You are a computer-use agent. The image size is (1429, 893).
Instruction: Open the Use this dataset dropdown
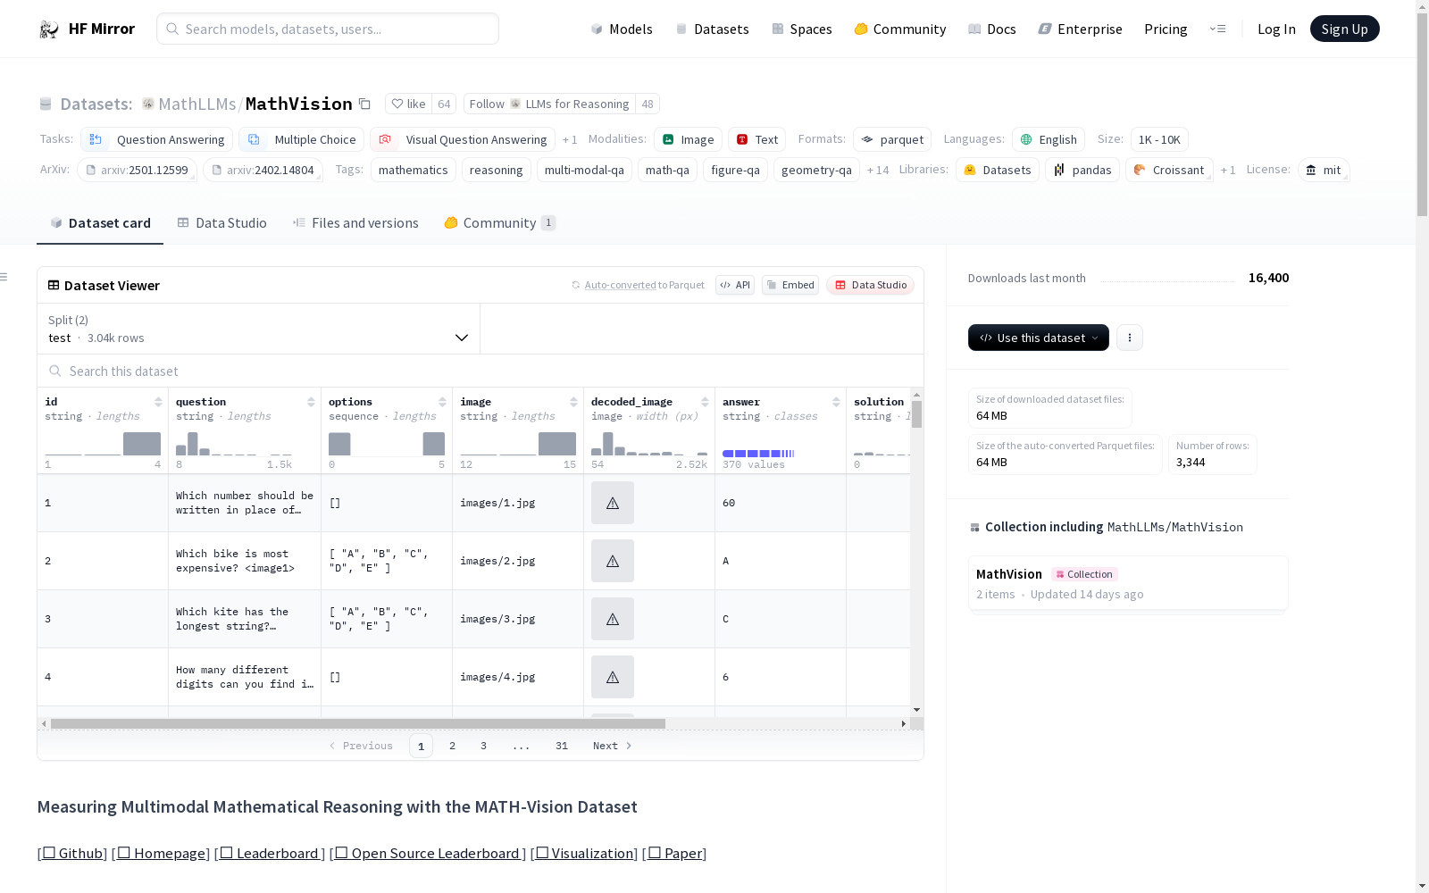[x=1039, y=338]
